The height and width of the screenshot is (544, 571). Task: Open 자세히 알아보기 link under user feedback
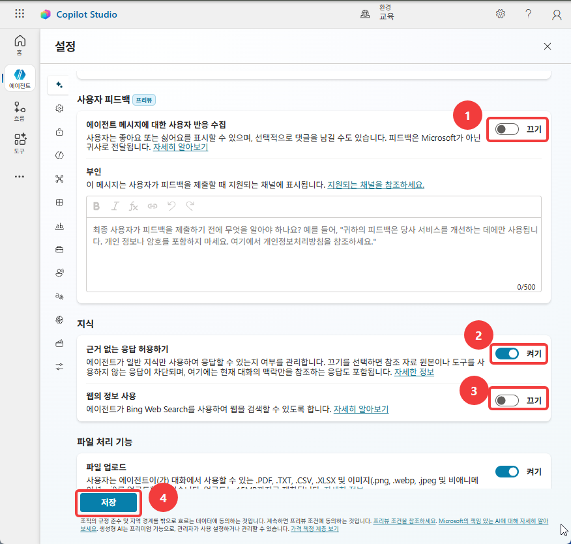(x=181, y=147)
